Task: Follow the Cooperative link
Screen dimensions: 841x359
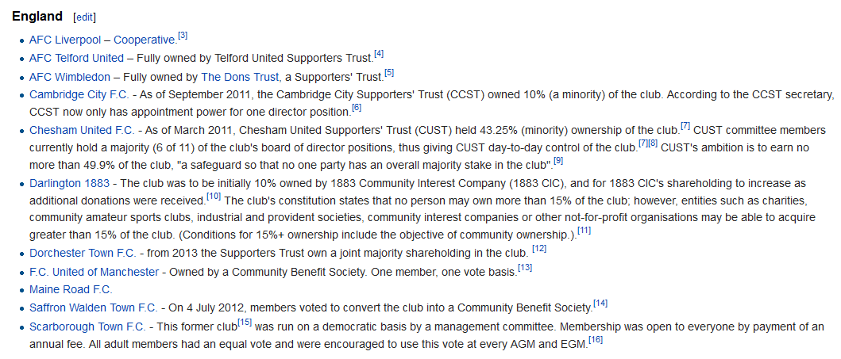Action: coord(145,40)
